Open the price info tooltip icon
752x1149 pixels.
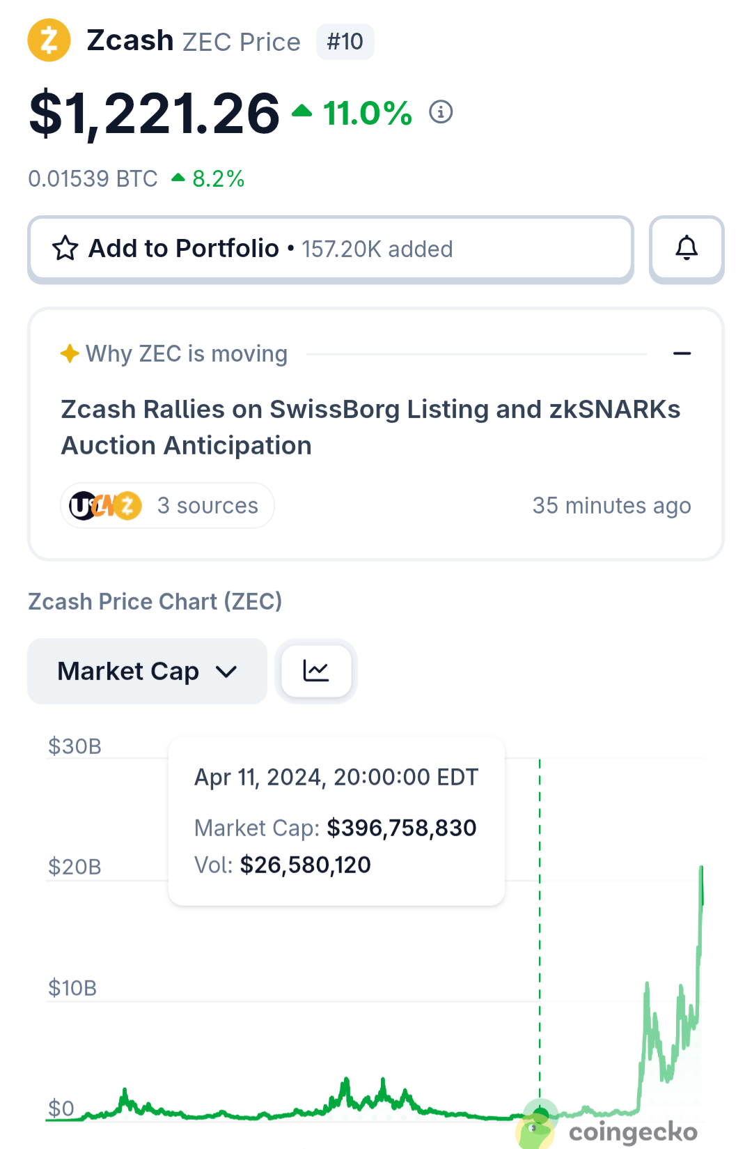coord(441,111)
